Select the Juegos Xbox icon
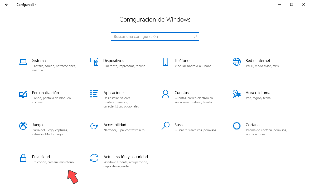Screen dimensions: 310x196 [23, 126]
